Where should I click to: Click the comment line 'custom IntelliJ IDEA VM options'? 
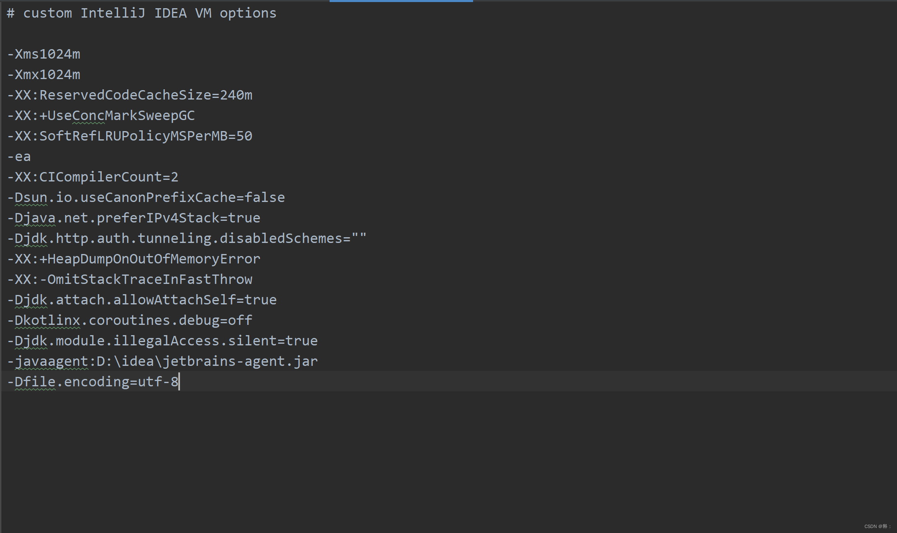[x=141, y=13]
